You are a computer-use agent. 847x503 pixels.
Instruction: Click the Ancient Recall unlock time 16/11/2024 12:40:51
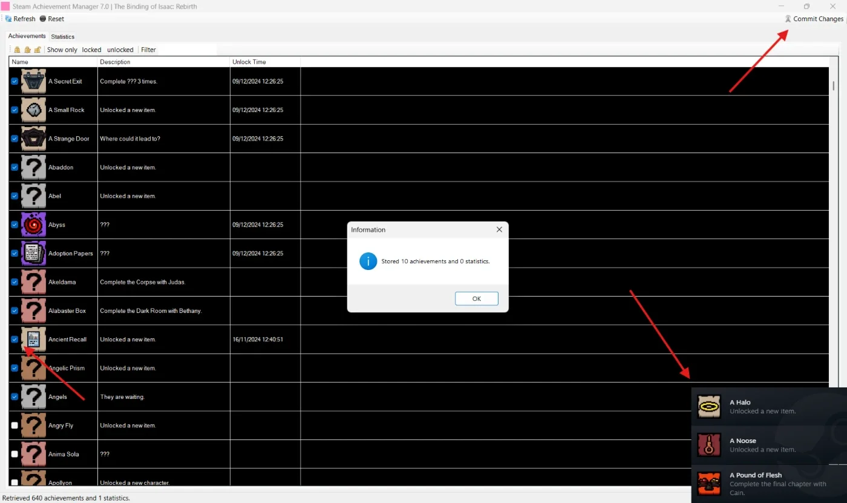tap(258, 339)
